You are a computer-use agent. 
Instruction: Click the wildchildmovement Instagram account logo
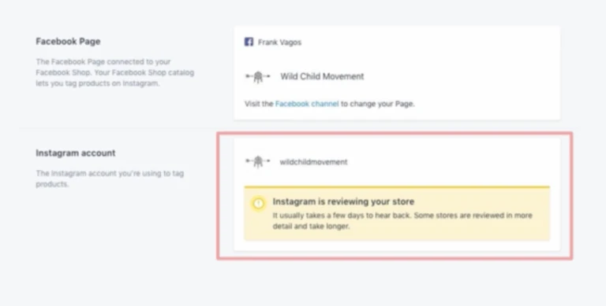(x=258, y=162)
